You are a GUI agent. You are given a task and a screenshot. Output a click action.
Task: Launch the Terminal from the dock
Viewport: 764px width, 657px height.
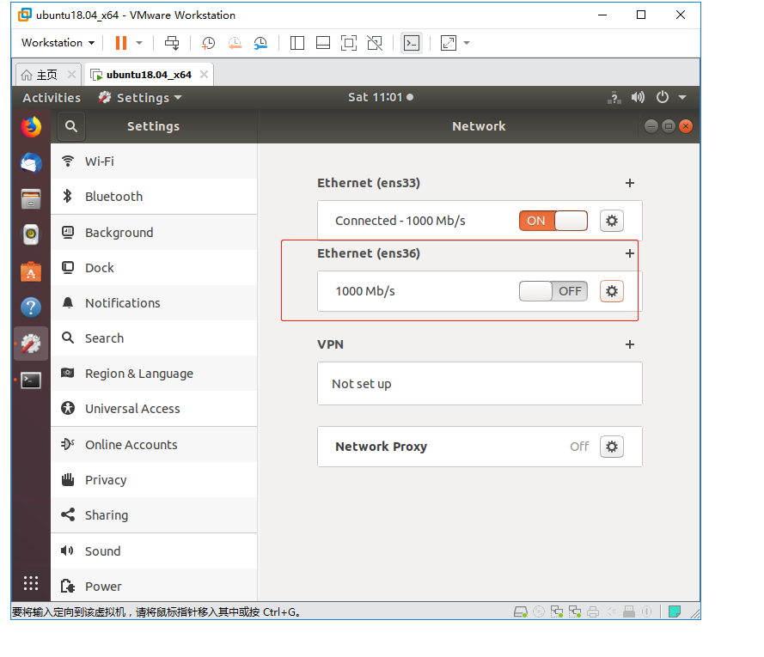click(30, 380)
